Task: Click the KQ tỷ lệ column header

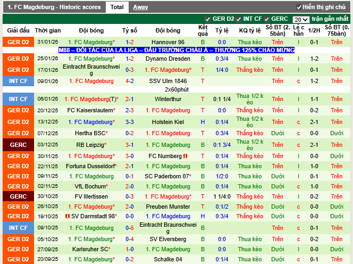Action: click(x=250, y=30)
